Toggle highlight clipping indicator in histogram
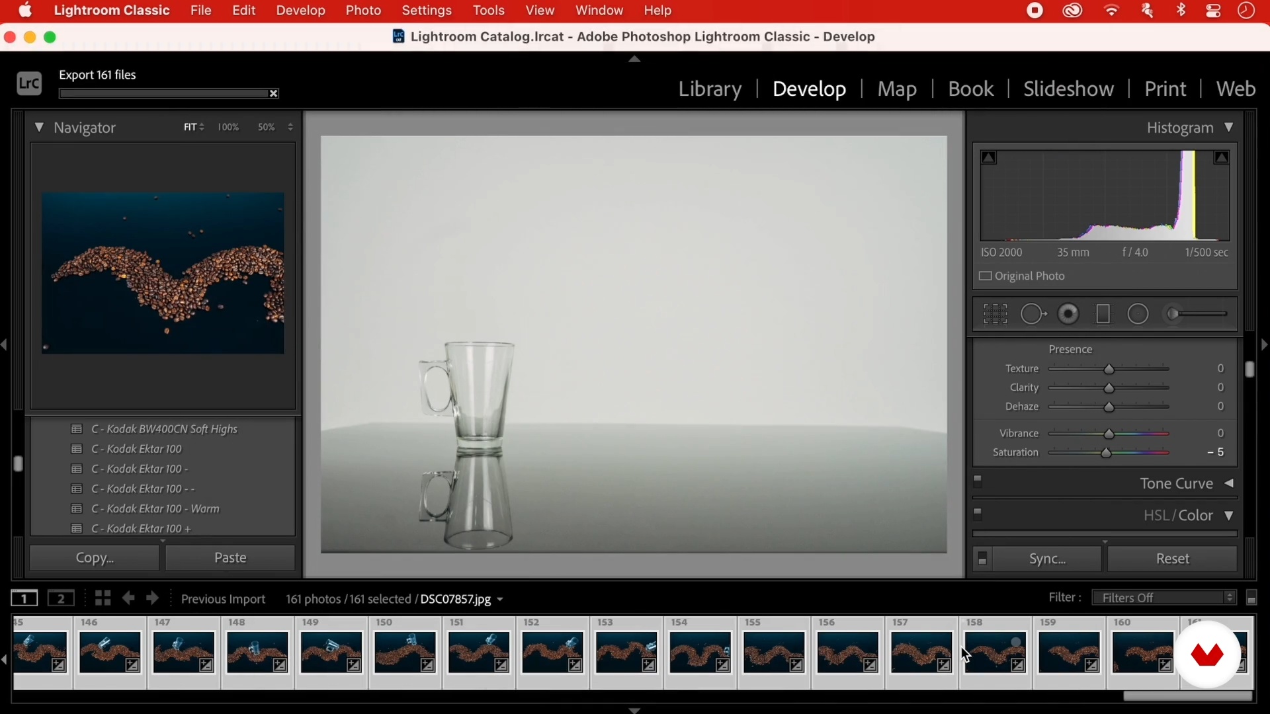Screen dimensions: 1270x714 1221,157
